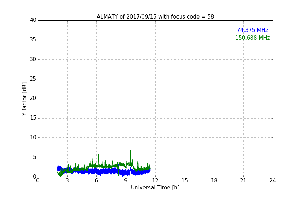Click the y-axis tick value "30"
Viewport: 303px width, 202px height.
[x=33, y=59]
